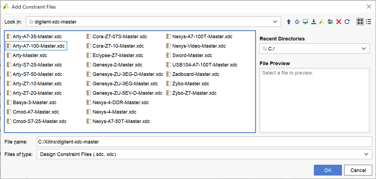Click the file icon beside Basys-3-Master.xdc

coord(9,103)
